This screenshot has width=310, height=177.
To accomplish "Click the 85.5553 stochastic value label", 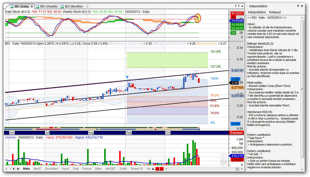I will pos(237,13).
